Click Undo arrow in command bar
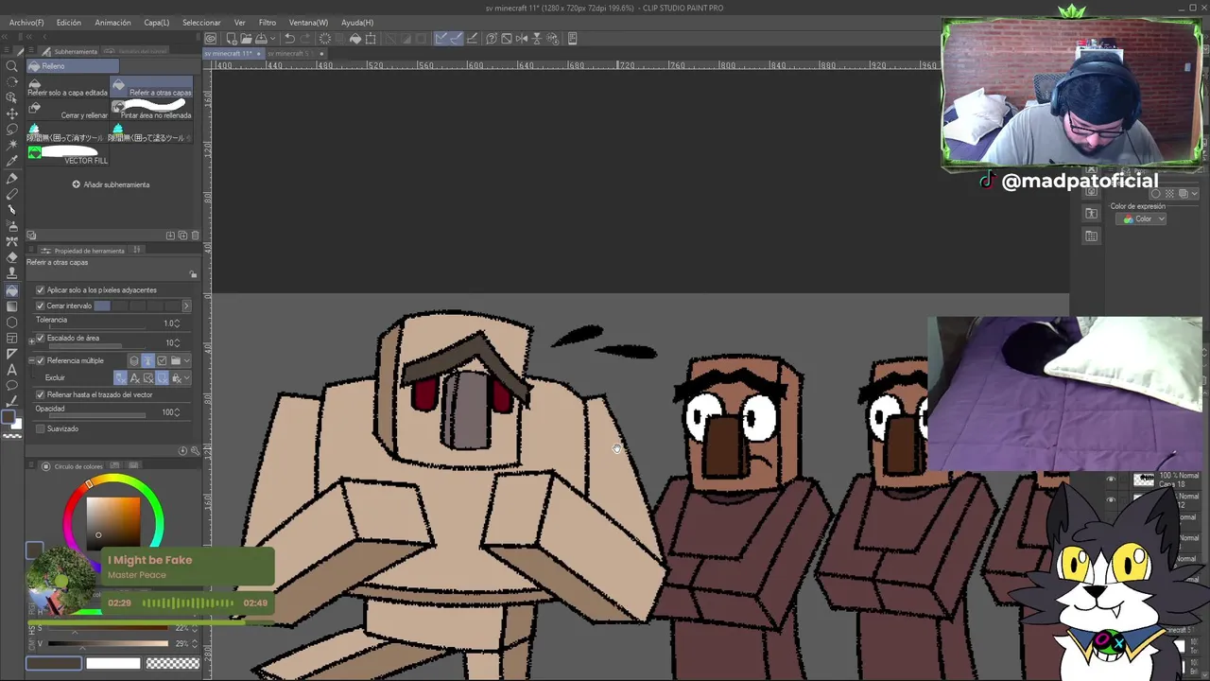Image resolution: width=1210 pixels, height=681 pixels. pyautogui.click(x=290, y=39)
